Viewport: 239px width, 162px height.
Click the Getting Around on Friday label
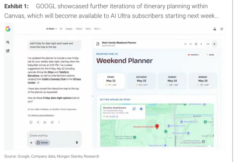(x=115, y=100)
